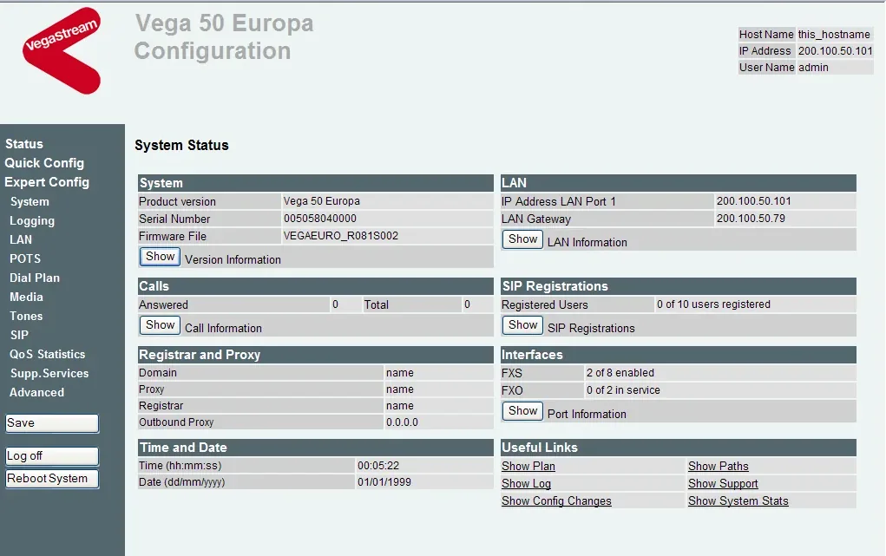Open Supp.Services configuration
886x556 pixels.
click(x=49, y=374)
